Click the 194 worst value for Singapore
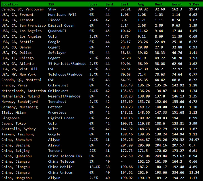 tap(175, 118)
